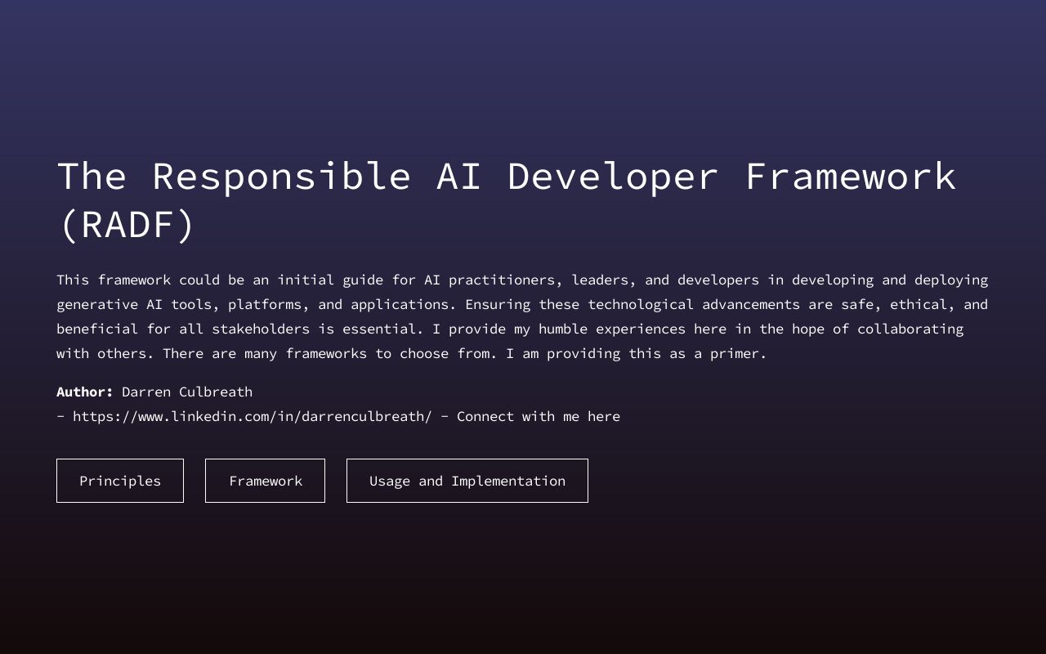Image resolution: width=1046 pixels, height=654 pixels.
Task: Click the linkedin.com/in/darrenculbreath hyperlink
Action: pyautogui.click(x=252, y=416)
